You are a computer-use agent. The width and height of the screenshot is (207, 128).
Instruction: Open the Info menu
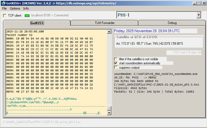point(26,8)
